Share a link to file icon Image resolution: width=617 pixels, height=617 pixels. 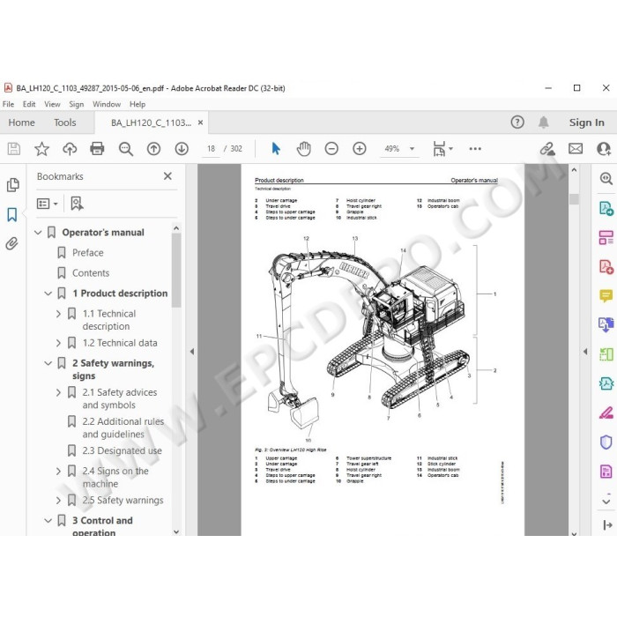pyautogui.click(x=547, y=149)
